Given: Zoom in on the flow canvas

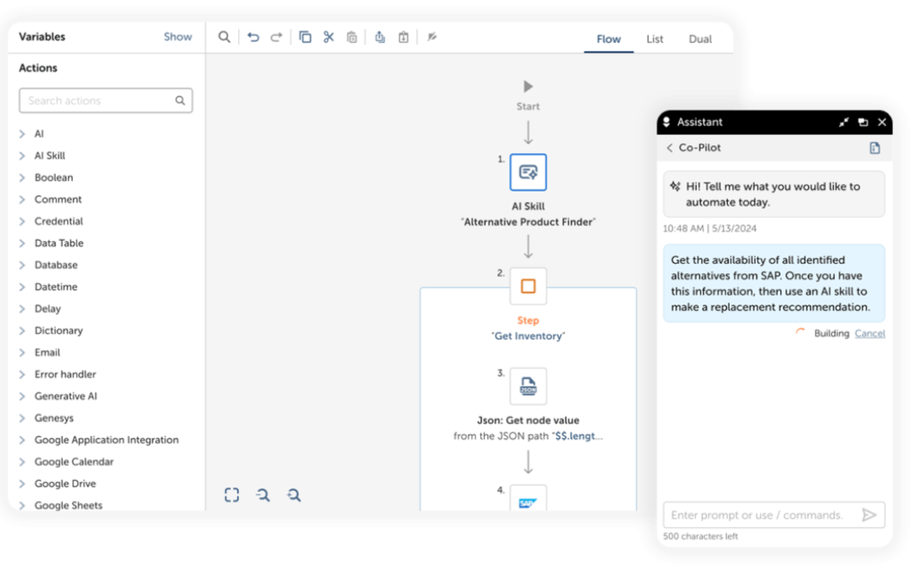Looking at the screenshot, I should 294,495.
